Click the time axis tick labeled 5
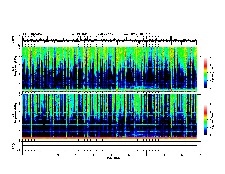The image size is (225, 174). click(111, 155)
